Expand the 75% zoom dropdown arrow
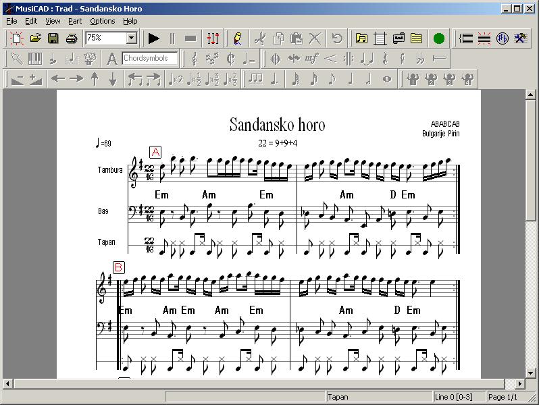 131,38
